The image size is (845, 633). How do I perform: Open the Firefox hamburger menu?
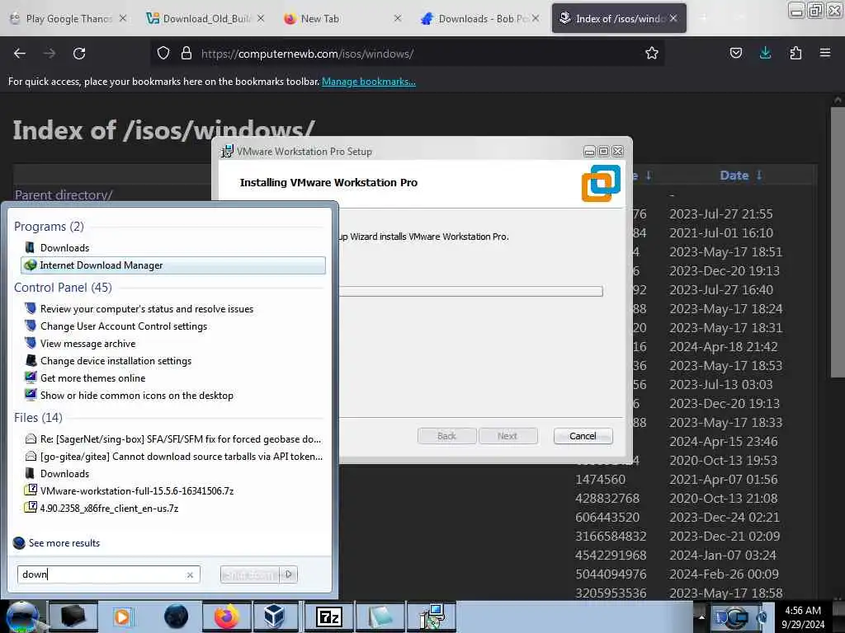tap(824, 53)
